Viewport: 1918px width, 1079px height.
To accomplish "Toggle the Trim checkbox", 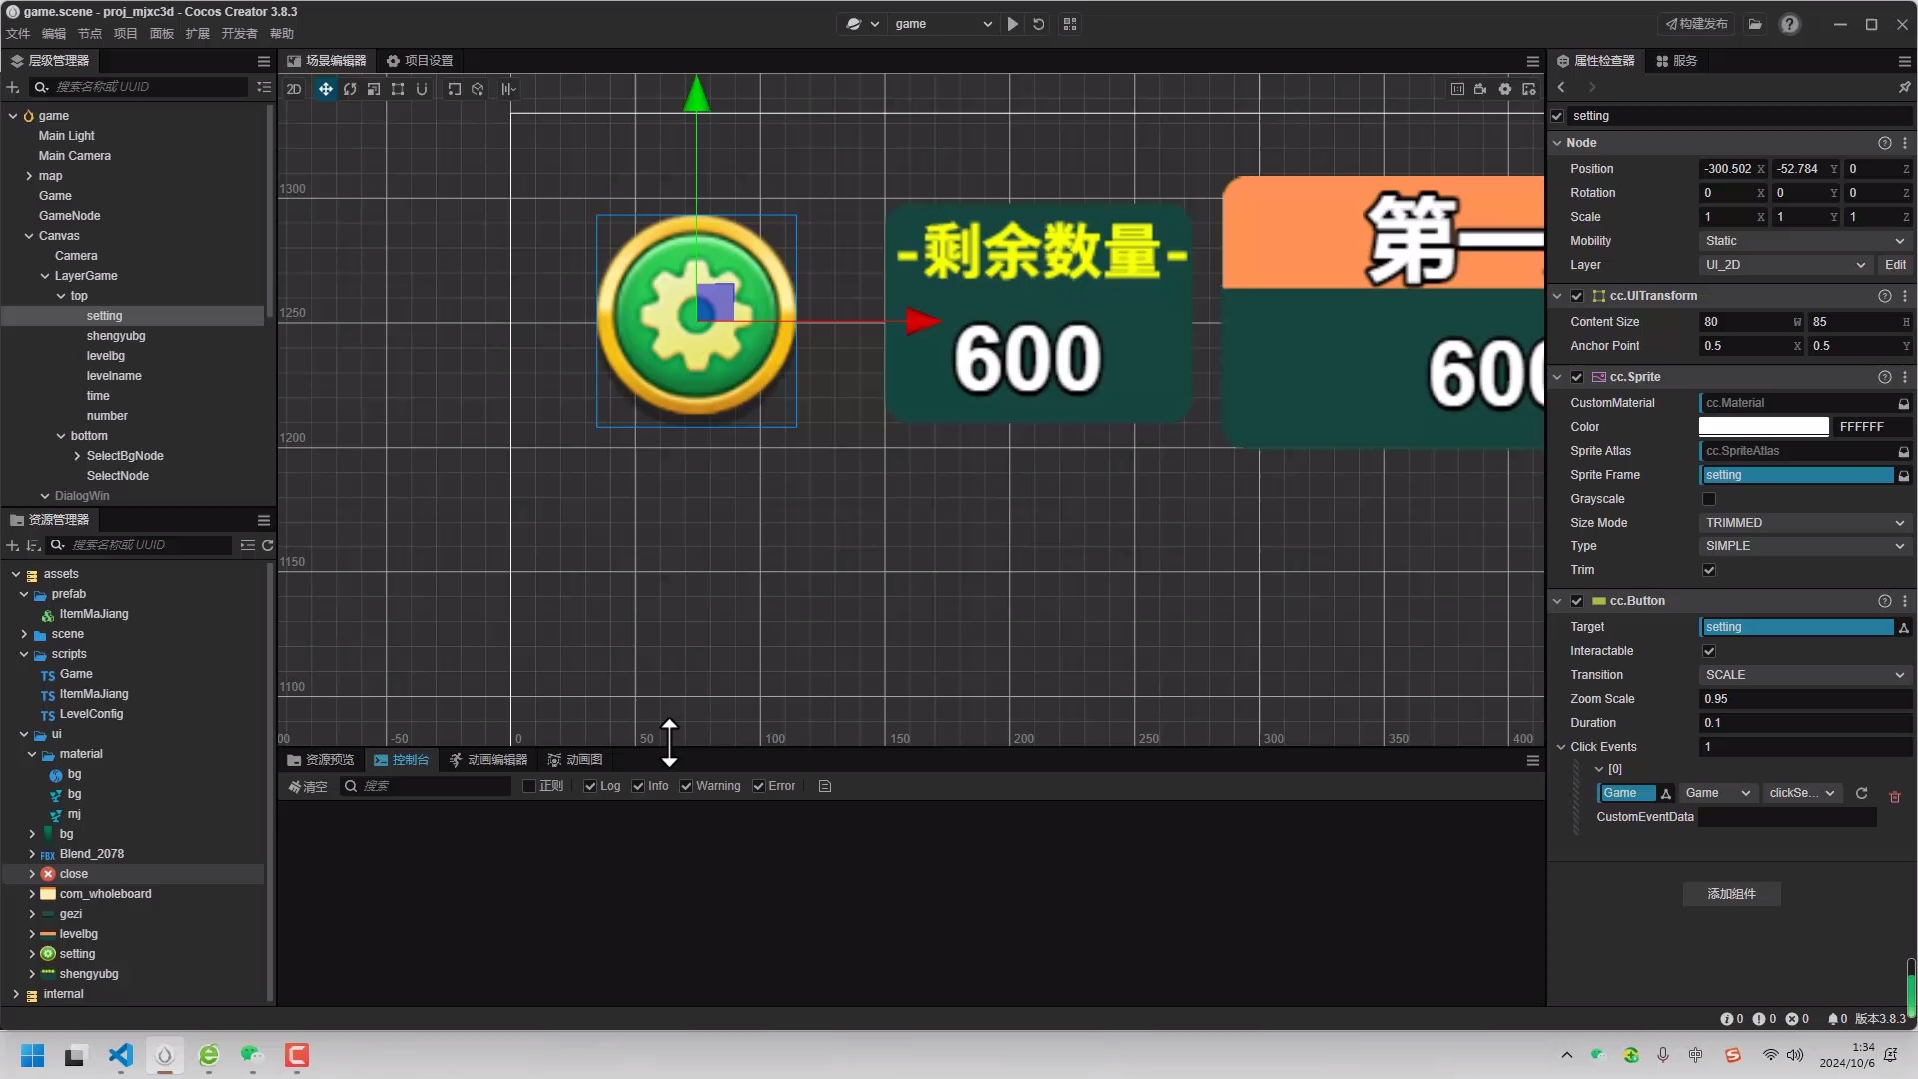I will tap(1709, 570).
